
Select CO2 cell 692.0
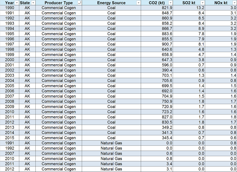[157, 91]
